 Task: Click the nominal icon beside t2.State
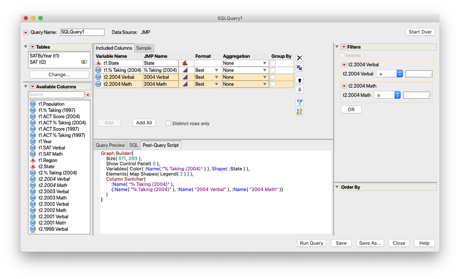click(x=33, y=166)
